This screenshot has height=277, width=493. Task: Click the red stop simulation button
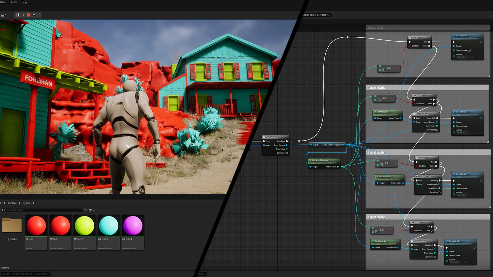[29, 15]
